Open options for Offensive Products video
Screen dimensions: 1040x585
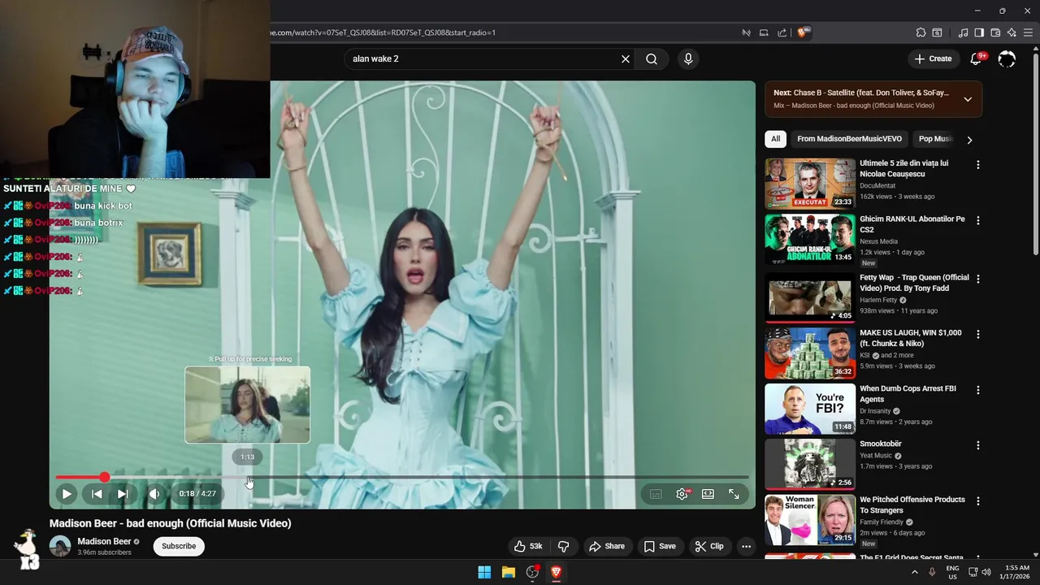pos(978,500)
